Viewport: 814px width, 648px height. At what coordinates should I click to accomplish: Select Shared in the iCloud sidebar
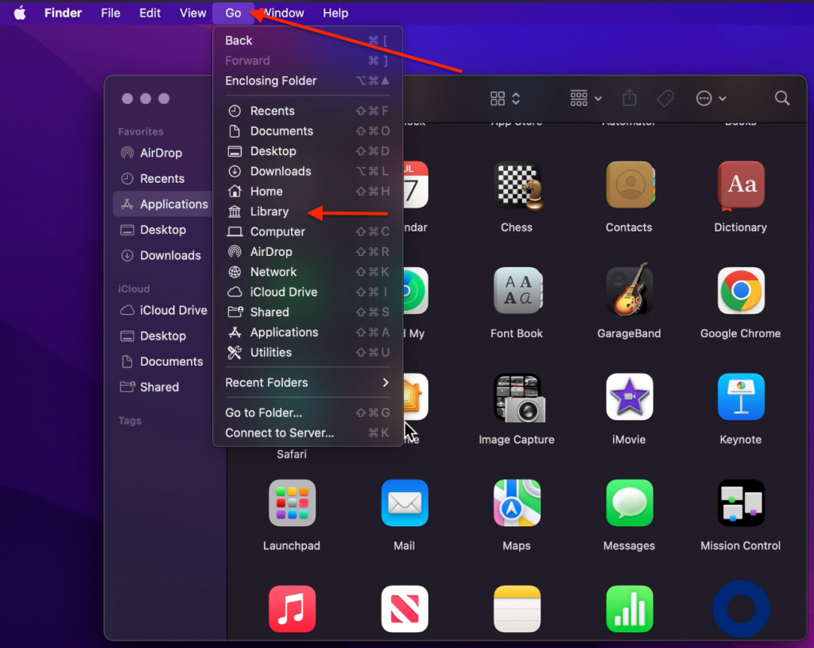click(162, 387)
